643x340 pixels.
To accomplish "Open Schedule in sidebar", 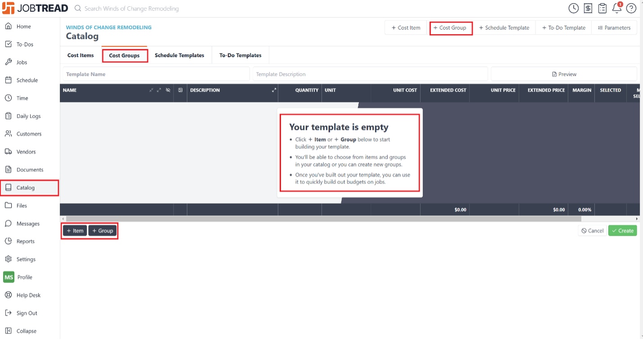I will point(30,80).
